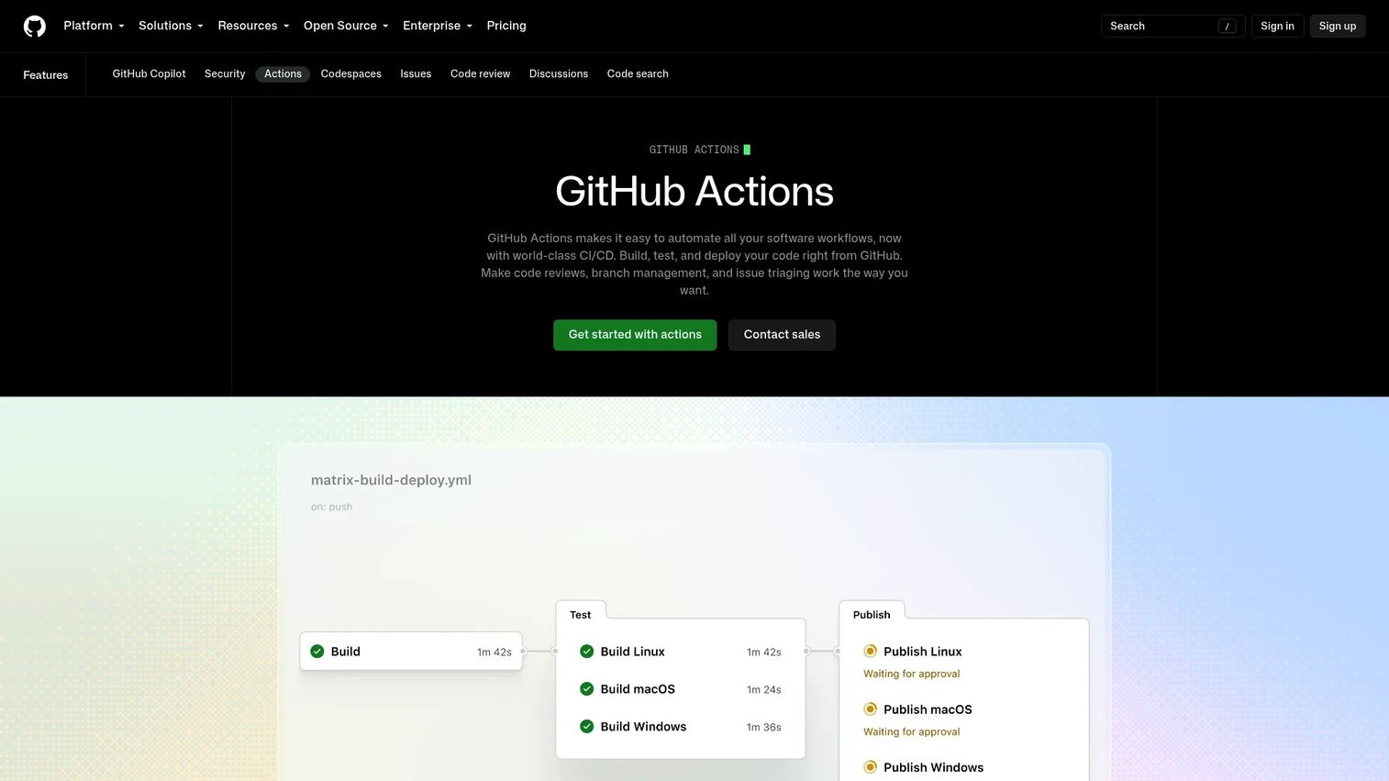The width and height of the screenshot is (1389, 781).
Task: Click the GITHUB ACTIONS eyebrow label
Action: tap(694, 150)
